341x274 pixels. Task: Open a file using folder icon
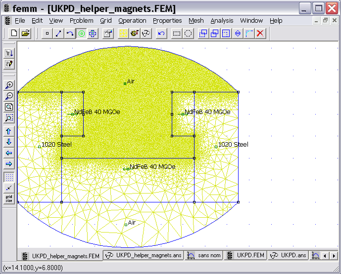pyautogui.click(x=25, y=34)
